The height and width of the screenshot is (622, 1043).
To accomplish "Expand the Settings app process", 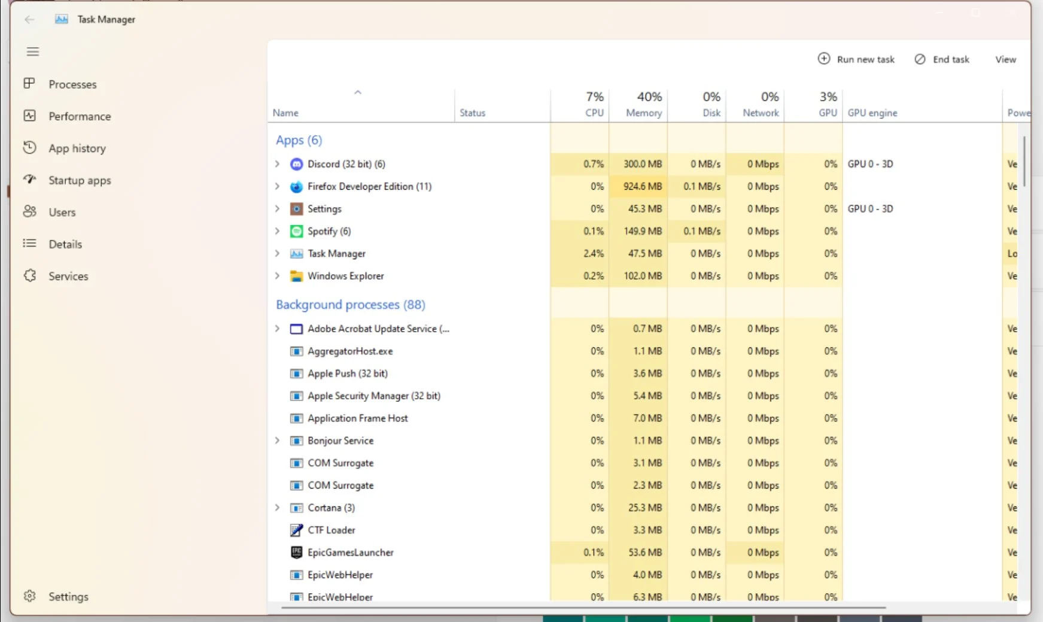I will 277,208.
